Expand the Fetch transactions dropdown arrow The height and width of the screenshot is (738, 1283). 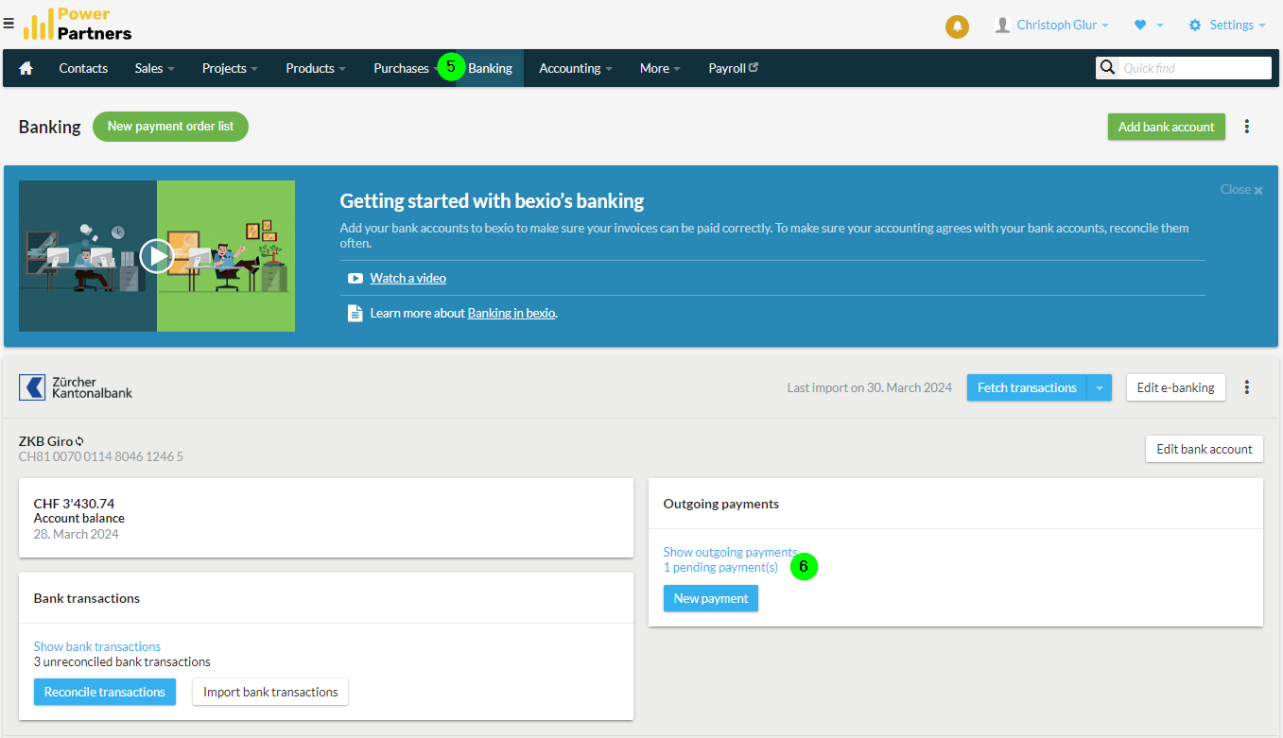click(x=1100, y=387)
